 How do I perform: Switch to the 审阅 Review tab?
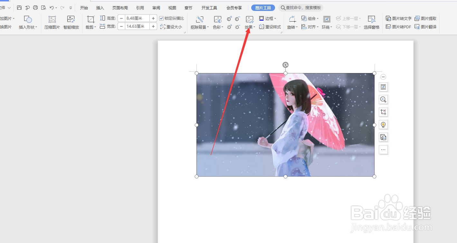pos(156,8)
